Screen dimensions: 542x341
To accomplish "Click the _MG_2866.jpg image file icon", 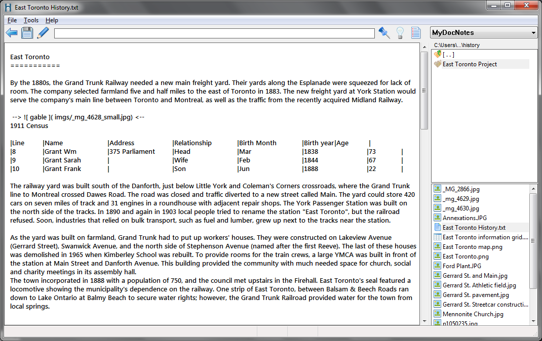I will [x=437, y=189].
